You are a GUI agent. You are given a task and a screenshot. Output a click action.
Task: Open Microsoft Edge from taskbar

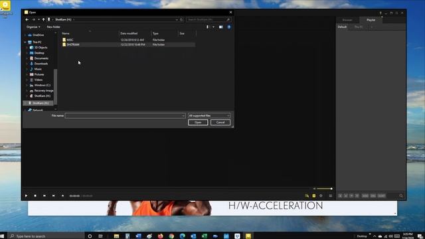[183, 236]
